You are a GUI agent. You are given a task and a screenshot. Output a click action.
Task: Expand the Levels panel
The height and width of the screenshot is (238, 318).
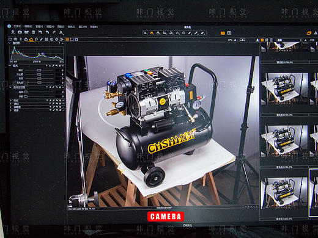point(10,101)
